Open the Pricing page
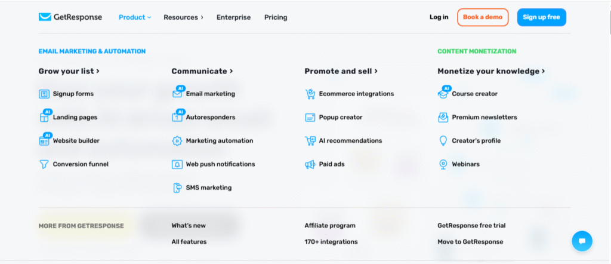This screenshot has width=611, height=264. click(276, 17)
